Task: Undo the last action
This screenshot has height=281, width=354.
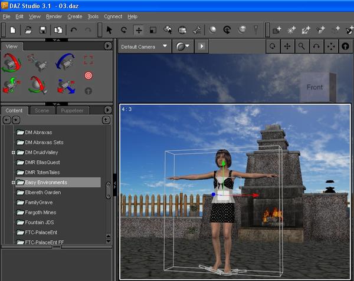Action: click(x=74, y=29)
